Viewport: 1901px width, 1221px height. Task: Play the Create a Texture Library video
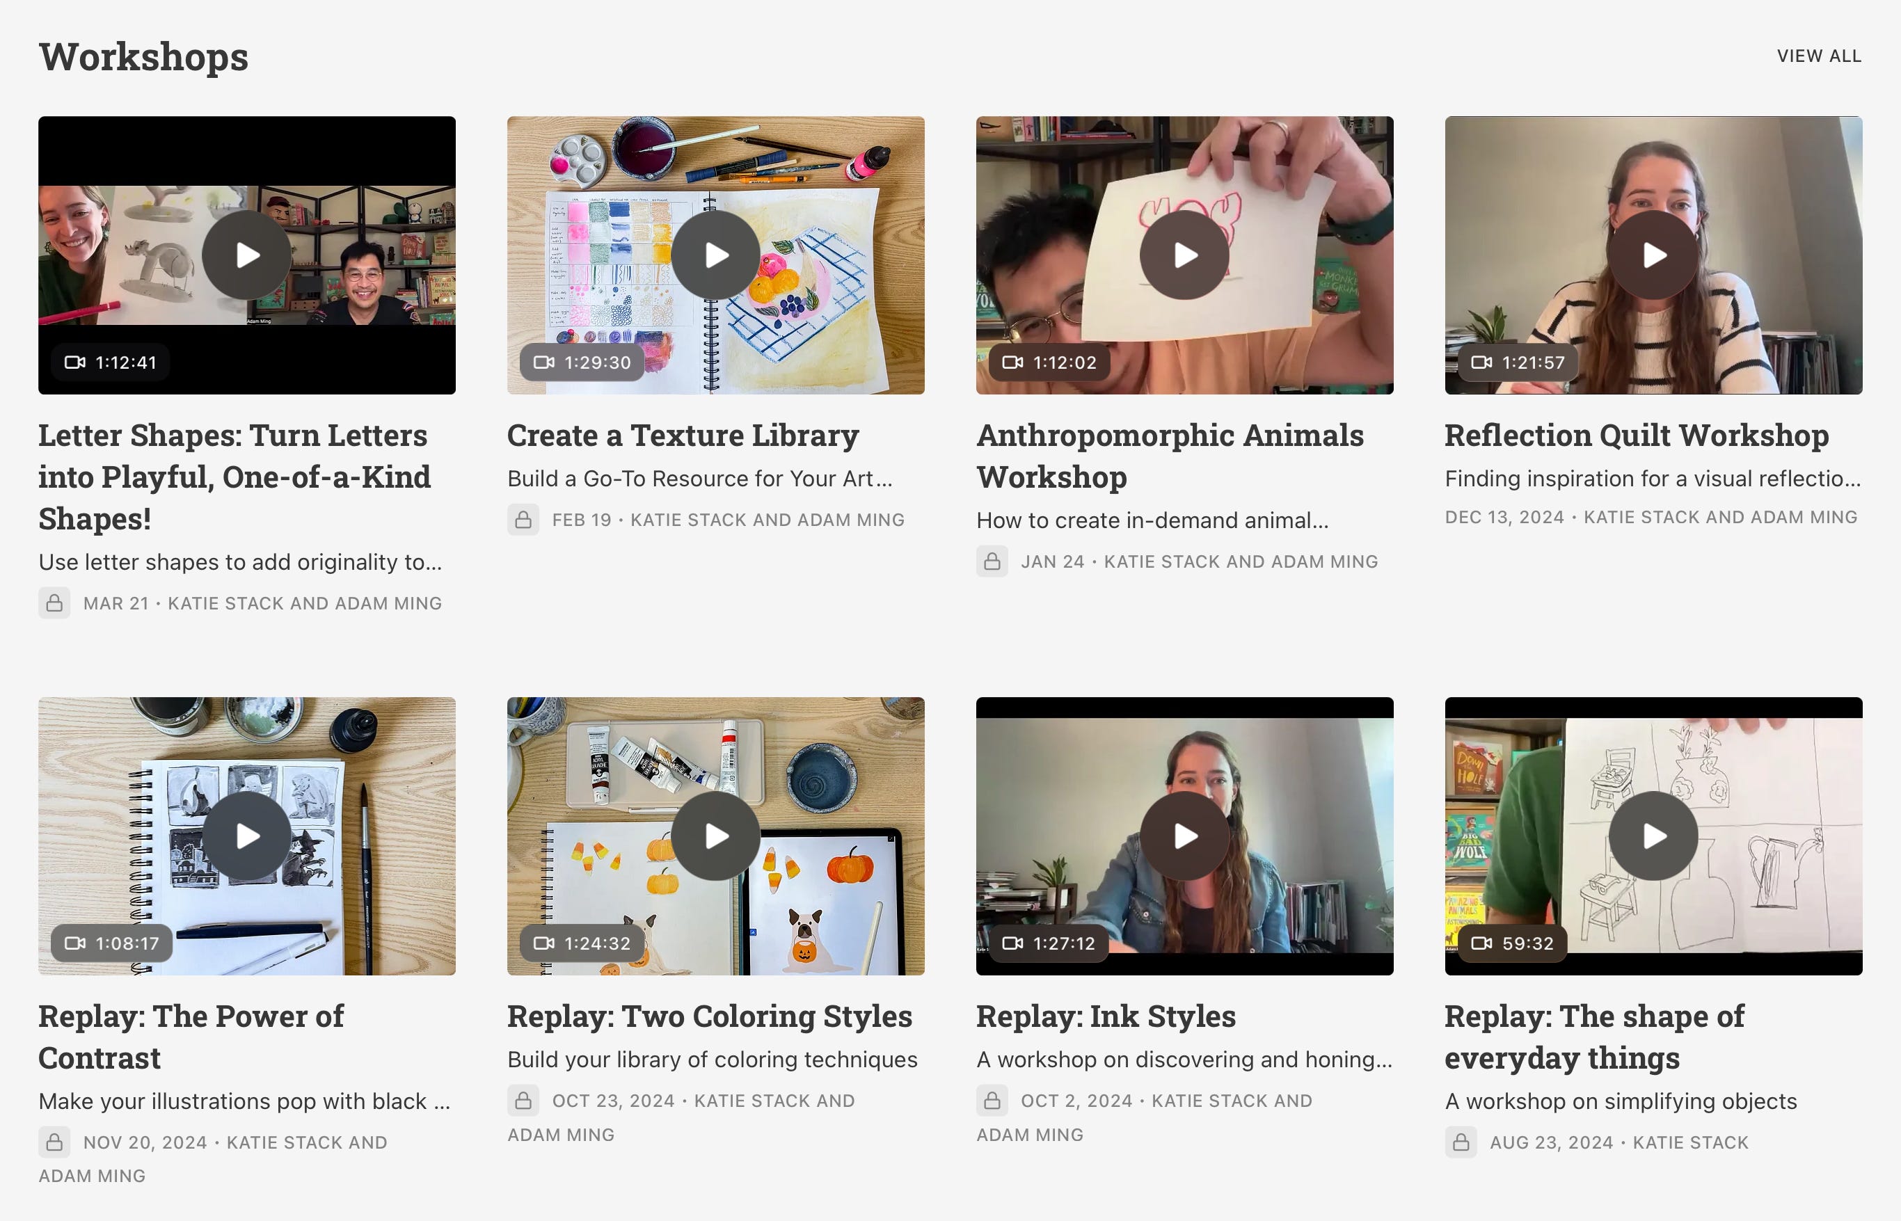(715, 255)
